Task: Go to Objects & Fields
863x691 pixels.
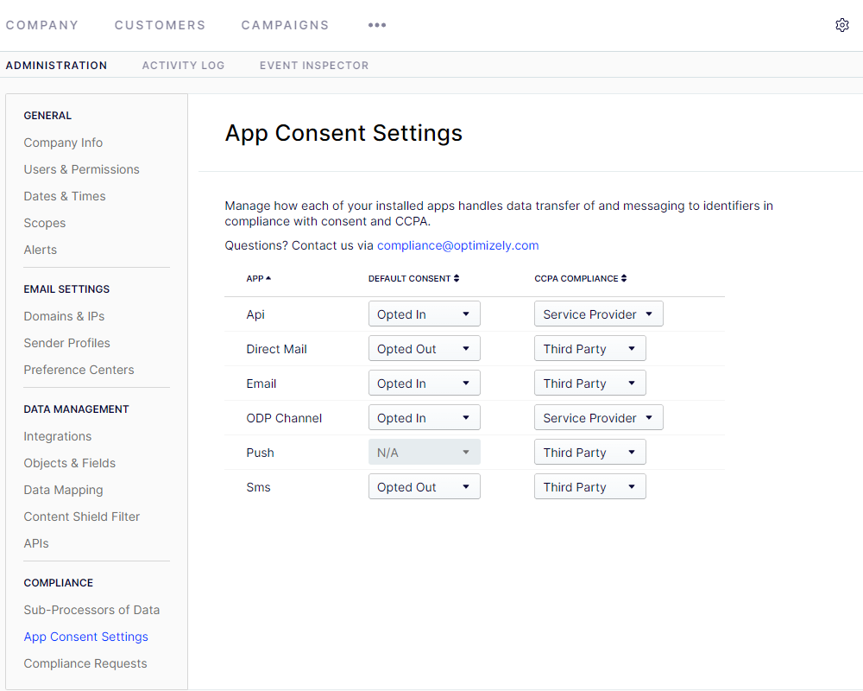Action: [x=70, y=463]
